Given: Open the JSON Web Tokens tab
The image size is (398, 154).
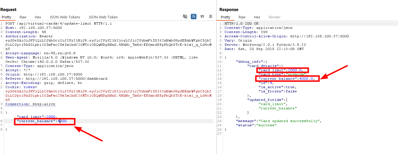Looking at the screenshot, I should coord(65,17).
